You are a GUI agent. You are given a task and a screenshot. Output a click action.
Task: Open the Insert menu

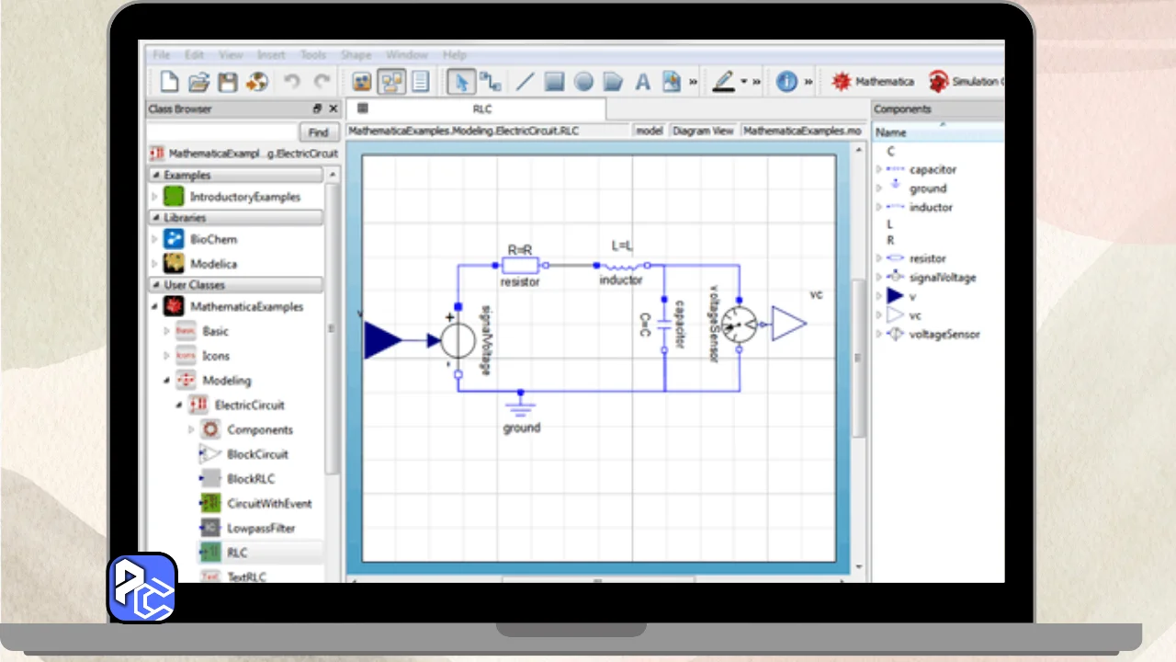tap(271, 55)
